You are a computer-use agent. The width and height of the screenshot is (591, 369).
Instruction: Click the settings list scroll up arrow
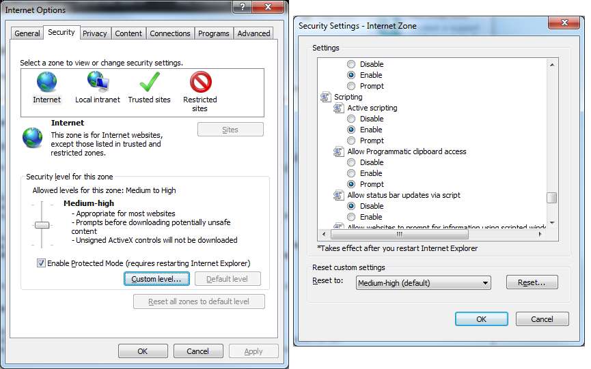[552, 65]
